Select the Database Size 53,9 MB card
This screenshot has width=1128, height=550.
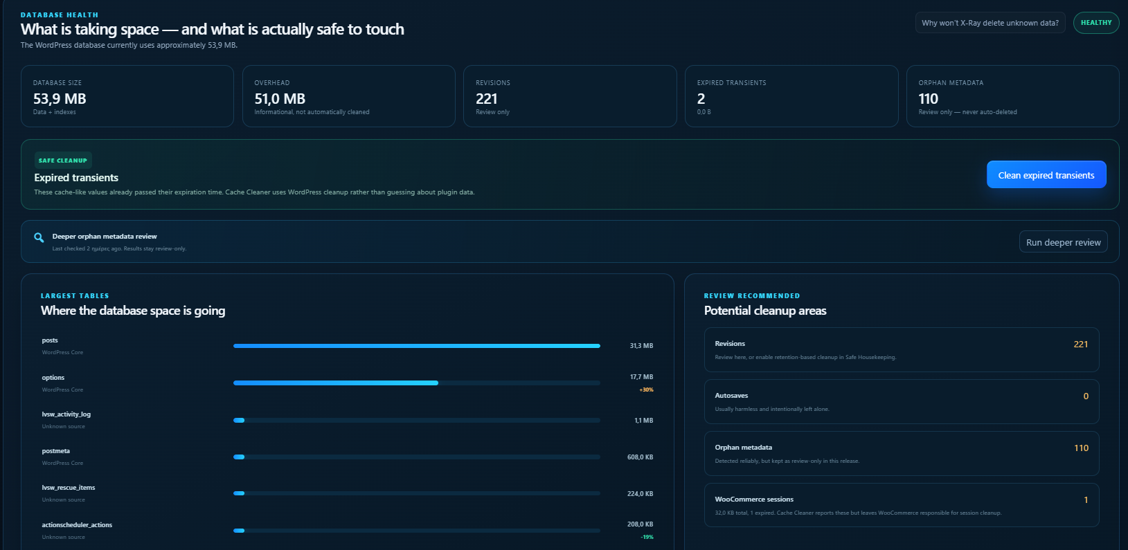click(127, 96)
